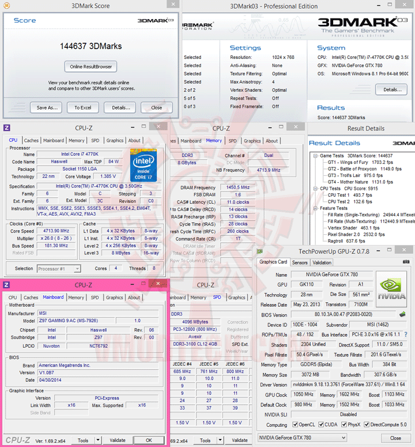Click the GPU-Z title bar app icon

coord(259,251)
